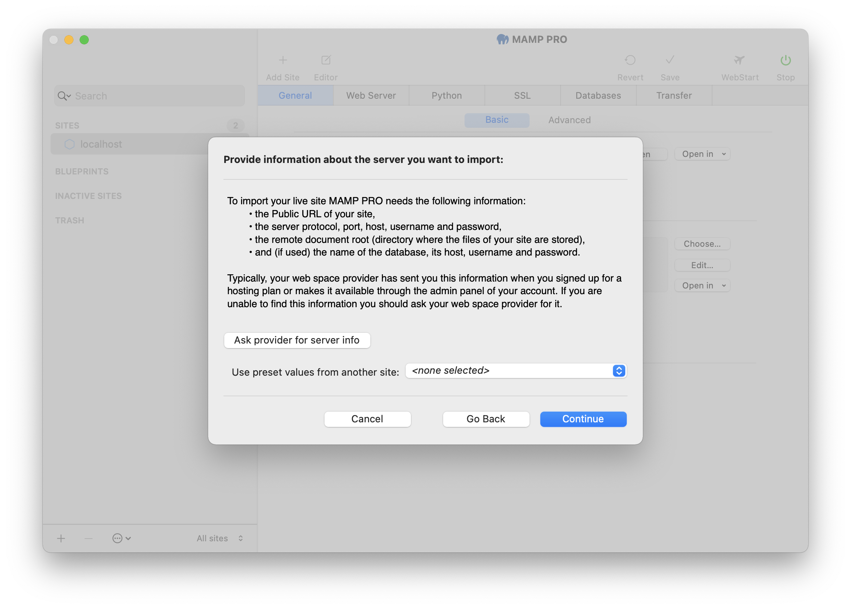Open the Python tab
The image size is (851, 609).
[x=447, y=95]
